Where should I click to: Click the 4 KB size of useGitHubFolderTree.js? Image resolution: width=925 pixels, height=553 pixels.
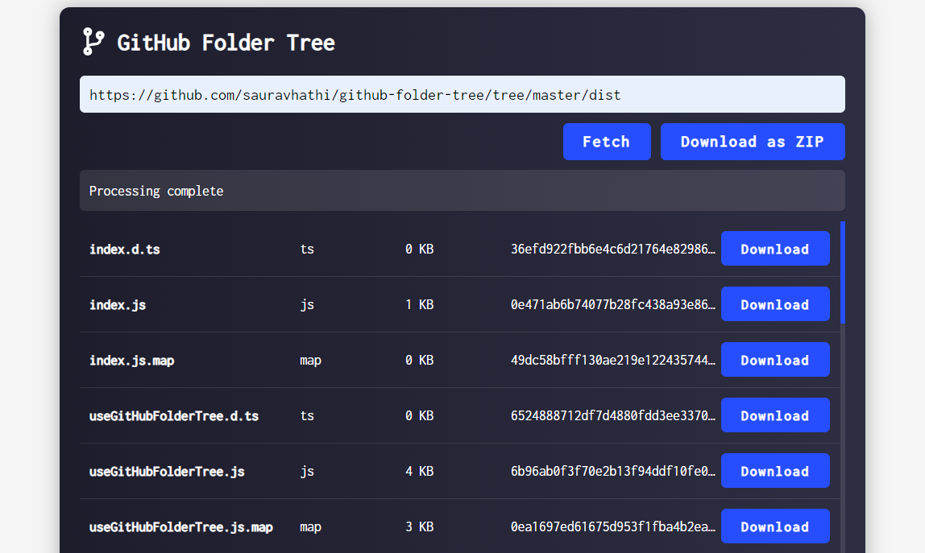pos(420,471)
